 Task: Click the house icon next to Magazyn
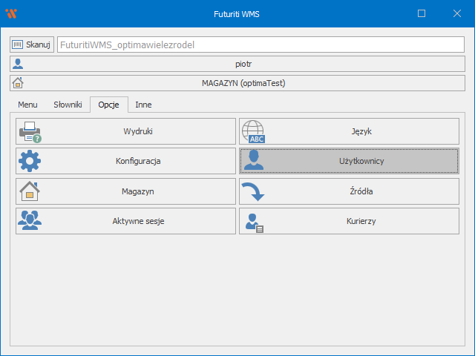30,191
